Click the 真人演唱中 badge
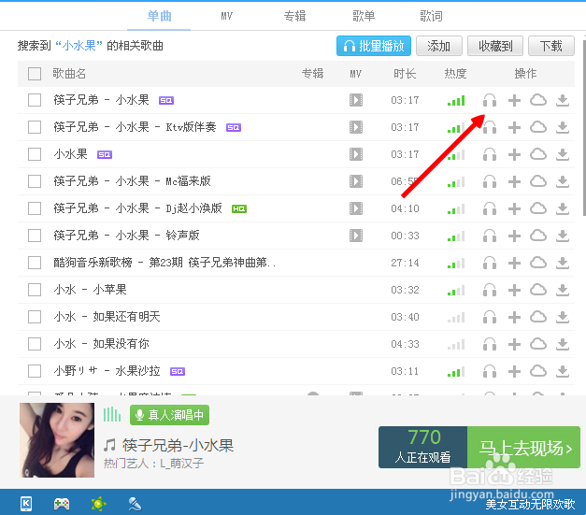Screen dimensions: 586x515 pyautogui.click(x=169, y=415)
